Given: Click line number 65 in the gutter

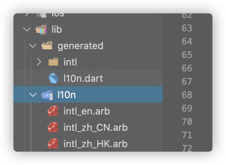Looking at the screenshot, I should (187, 55).
